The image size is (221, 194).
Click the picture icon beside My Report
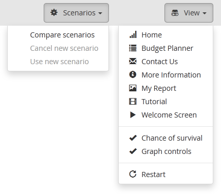click(x=133, y=88)
